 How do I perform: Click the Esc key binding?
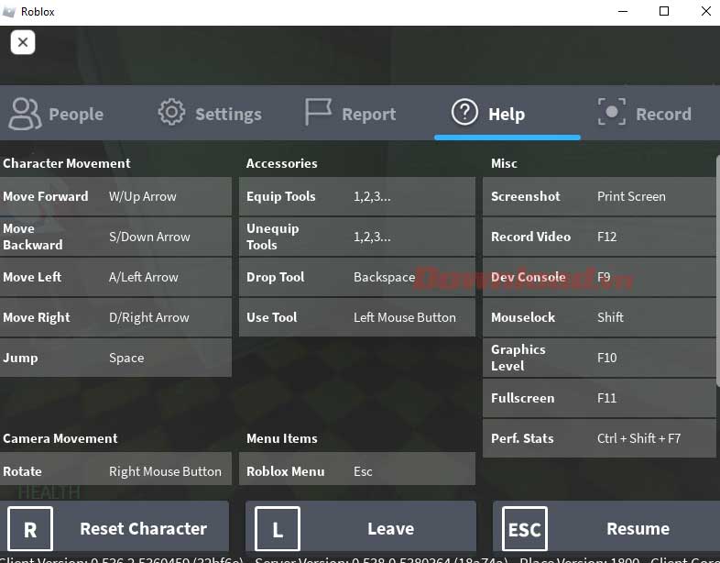(x=363, y=471)
